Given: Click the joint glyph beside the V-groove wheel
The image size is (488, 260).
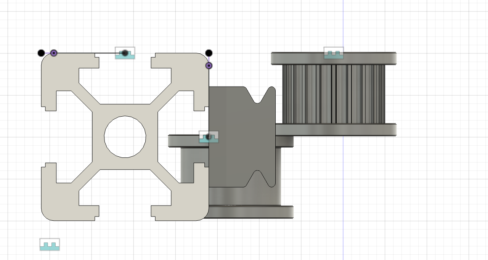Looking at the screenshot, I should pos(209,137).
